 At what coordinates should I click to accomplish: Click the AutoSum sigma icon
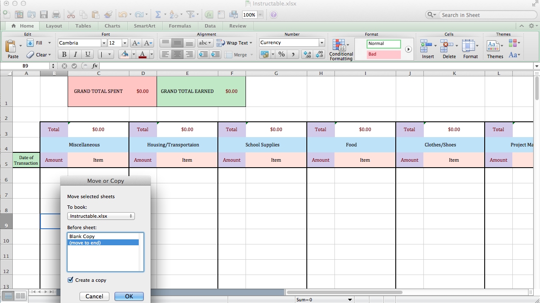pos(158,14)
